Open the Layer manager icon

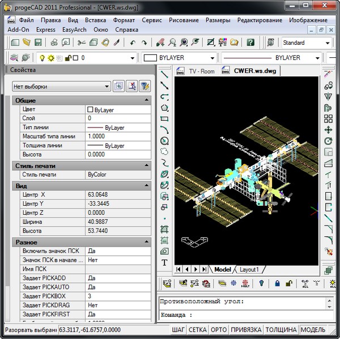(14, 58)
